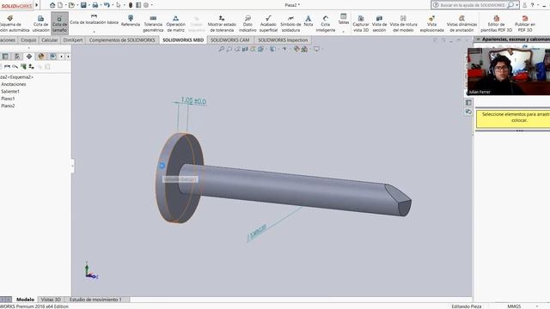
Task: Click the collapse handle on left panel edge
Action: pos(72,166)
